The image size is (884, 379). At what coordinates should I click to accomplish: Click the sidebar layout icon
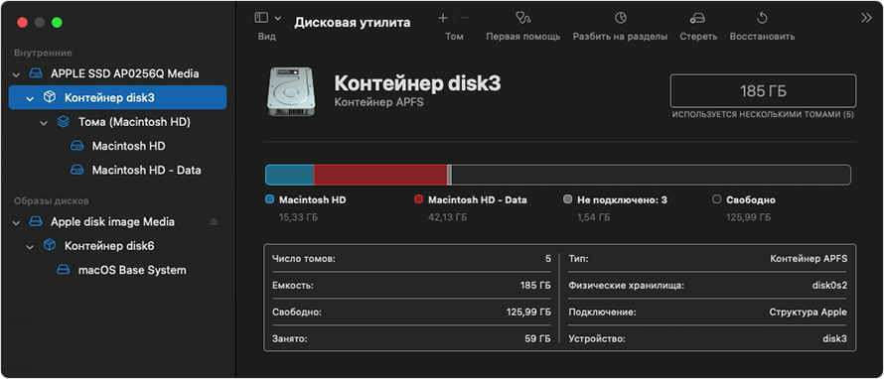pyautogui.click(x=261, y=18)
